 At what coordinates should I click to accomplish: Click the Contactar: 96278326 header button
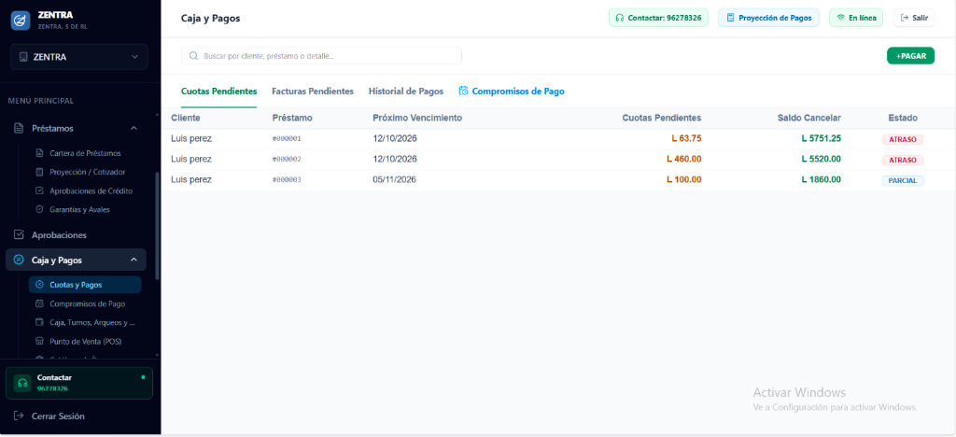658,18
